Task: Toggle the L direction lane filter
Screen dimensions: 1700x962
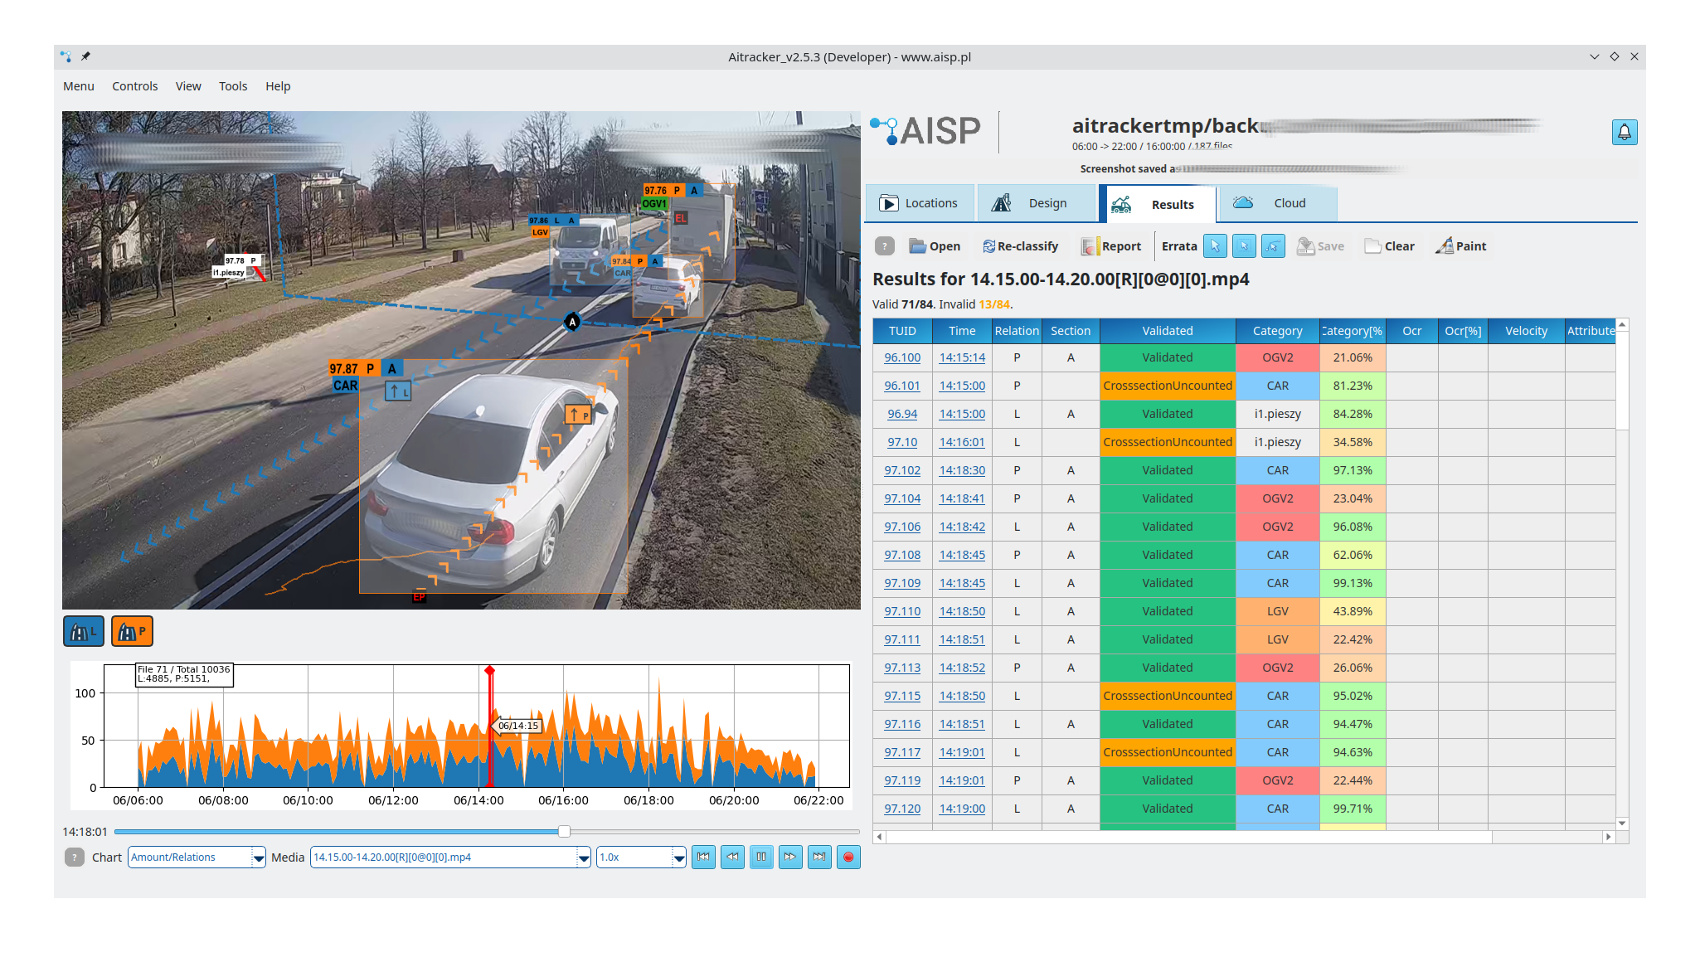Action: (x=84, y=632)
